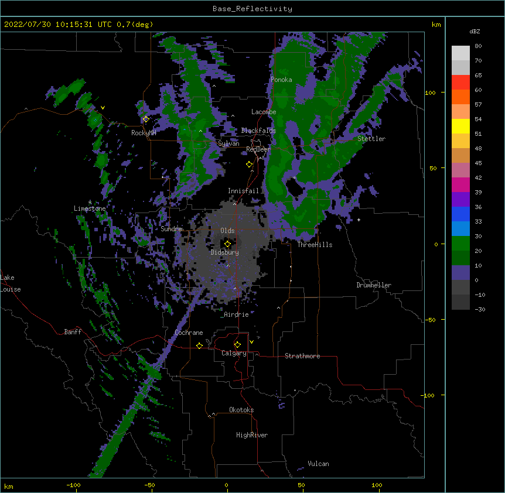
Task: Click the Stettler city label
Action: click(x=371, y=139)
